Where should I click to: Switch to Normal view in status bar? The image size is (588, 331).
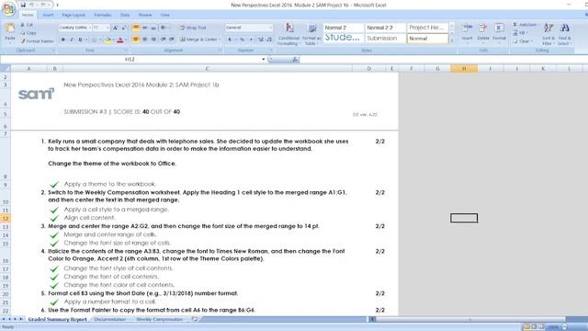click(526, 327)
